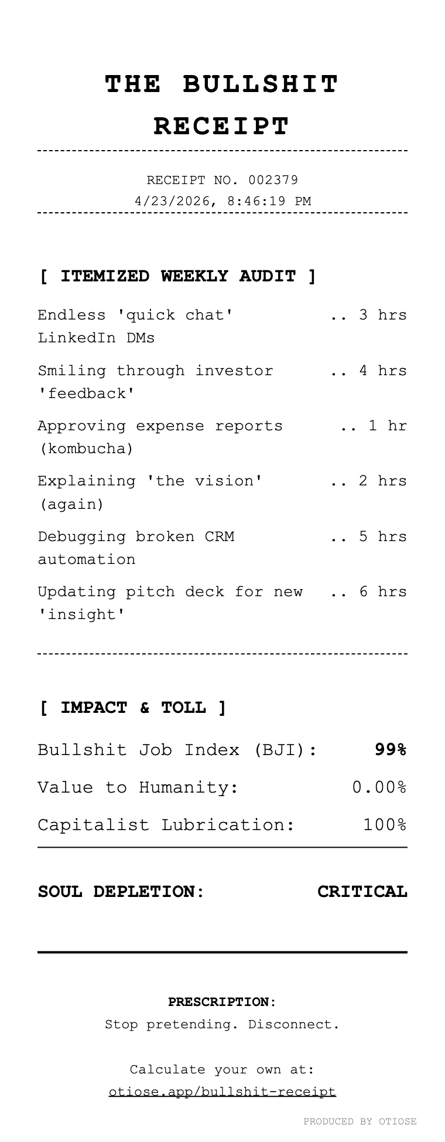Click the Capitalist Lubrication 100% value
The image size is (445, 1142).
384,825
